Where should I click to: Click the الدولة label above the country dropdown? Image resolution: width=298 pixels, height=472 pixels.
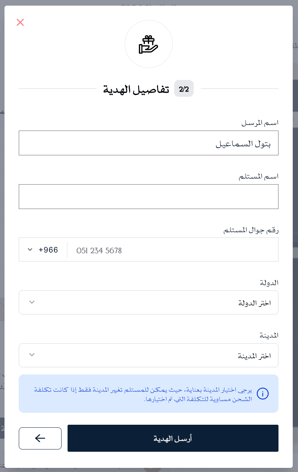269,283
